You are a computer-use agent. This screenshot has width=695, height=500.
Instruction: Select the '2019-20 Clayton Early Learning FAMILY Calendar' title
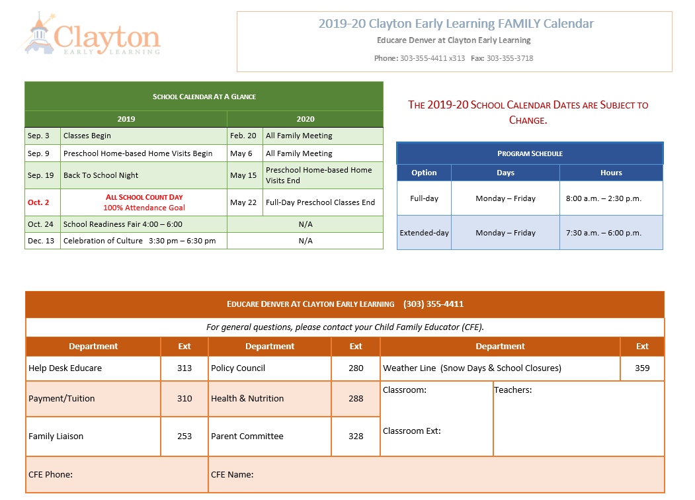[x=456, y=24]
